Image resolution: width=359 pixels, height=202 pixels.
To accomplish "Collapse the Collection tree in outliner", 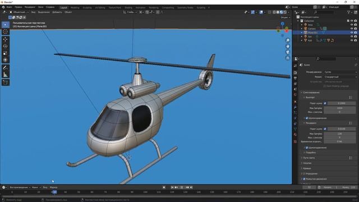I will 298,21.
